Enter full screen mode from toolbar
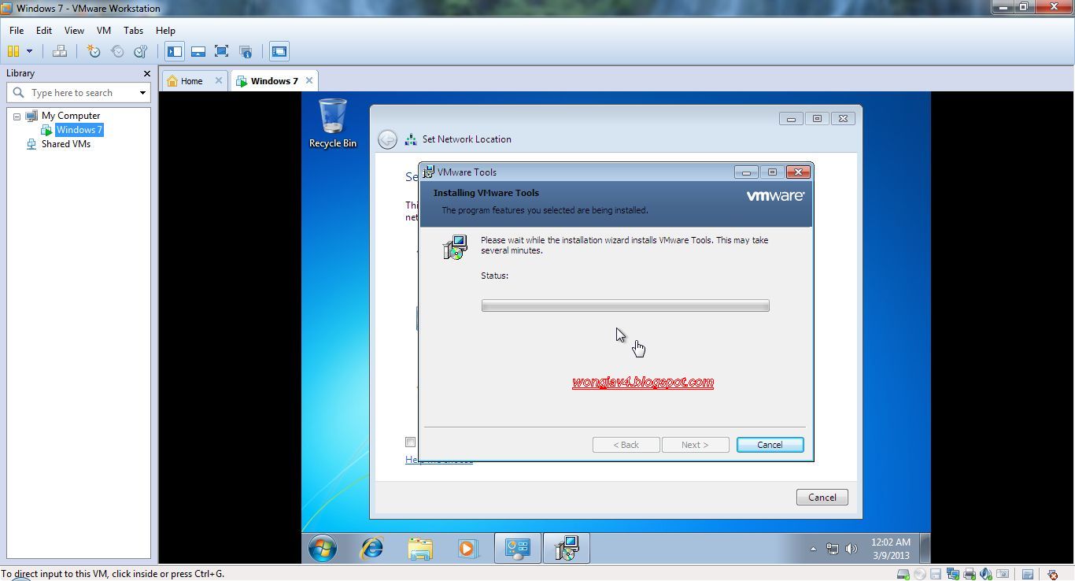1075x581 pixels. (222, 51)
